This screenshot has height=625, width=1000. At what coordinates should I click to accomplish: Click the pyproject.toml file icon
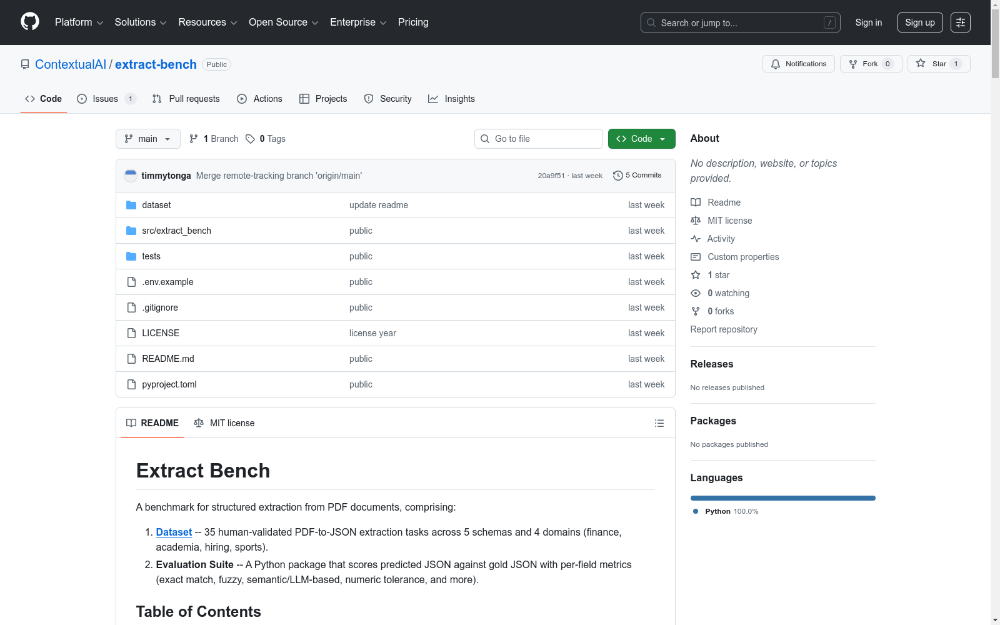(x=131, y=384)
